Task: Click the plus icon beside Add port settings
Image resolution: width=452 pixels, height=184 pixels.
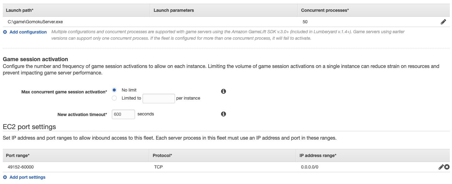Action: click(5, 177)
